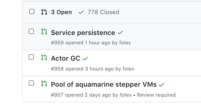Click the Review required label on #957
Image resolution: width=201 pixels, height=106 pixels.
[x=156, y=95]
